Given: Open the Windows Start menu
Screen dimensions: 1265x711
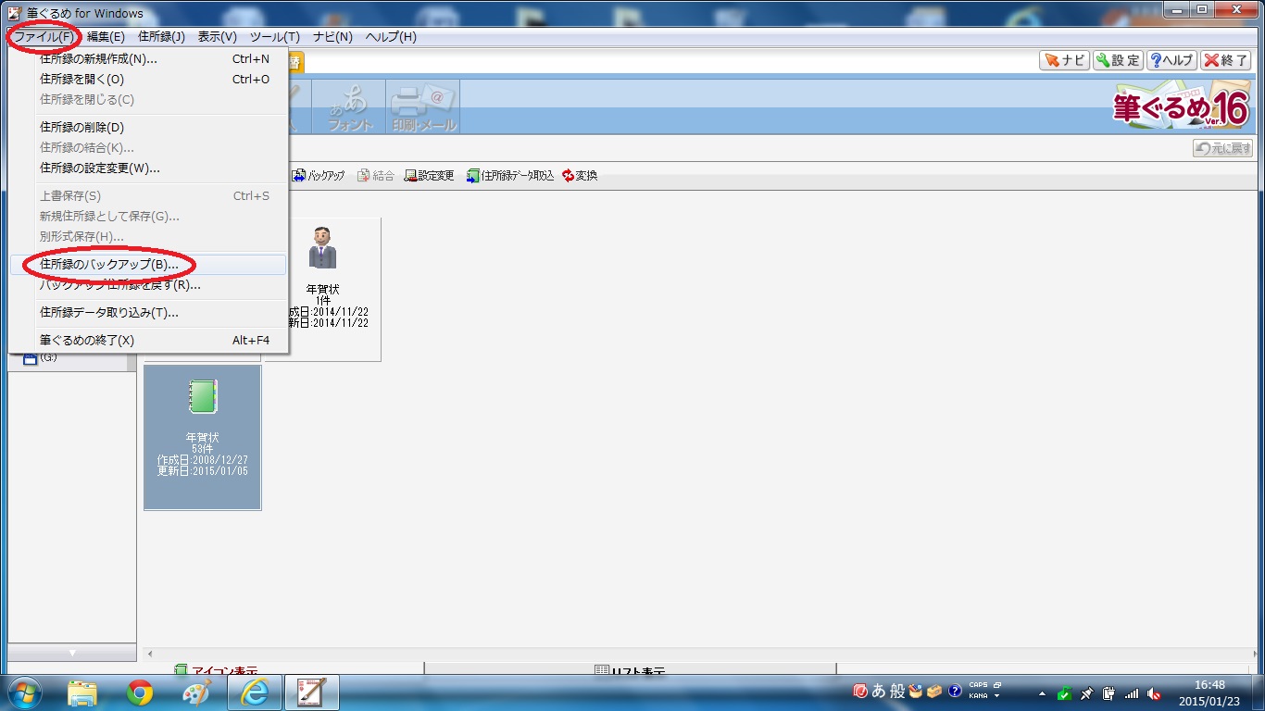Looking at the screenshot, I should (x=23, y=692).
